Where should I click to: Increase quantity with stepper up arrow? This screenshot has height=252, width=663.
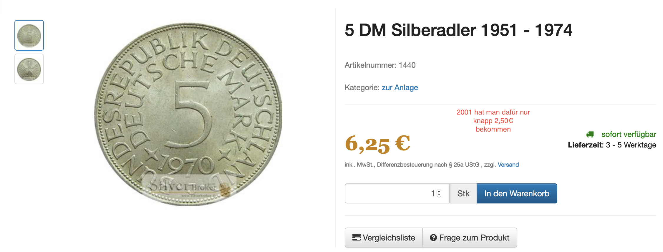(439, 191)
